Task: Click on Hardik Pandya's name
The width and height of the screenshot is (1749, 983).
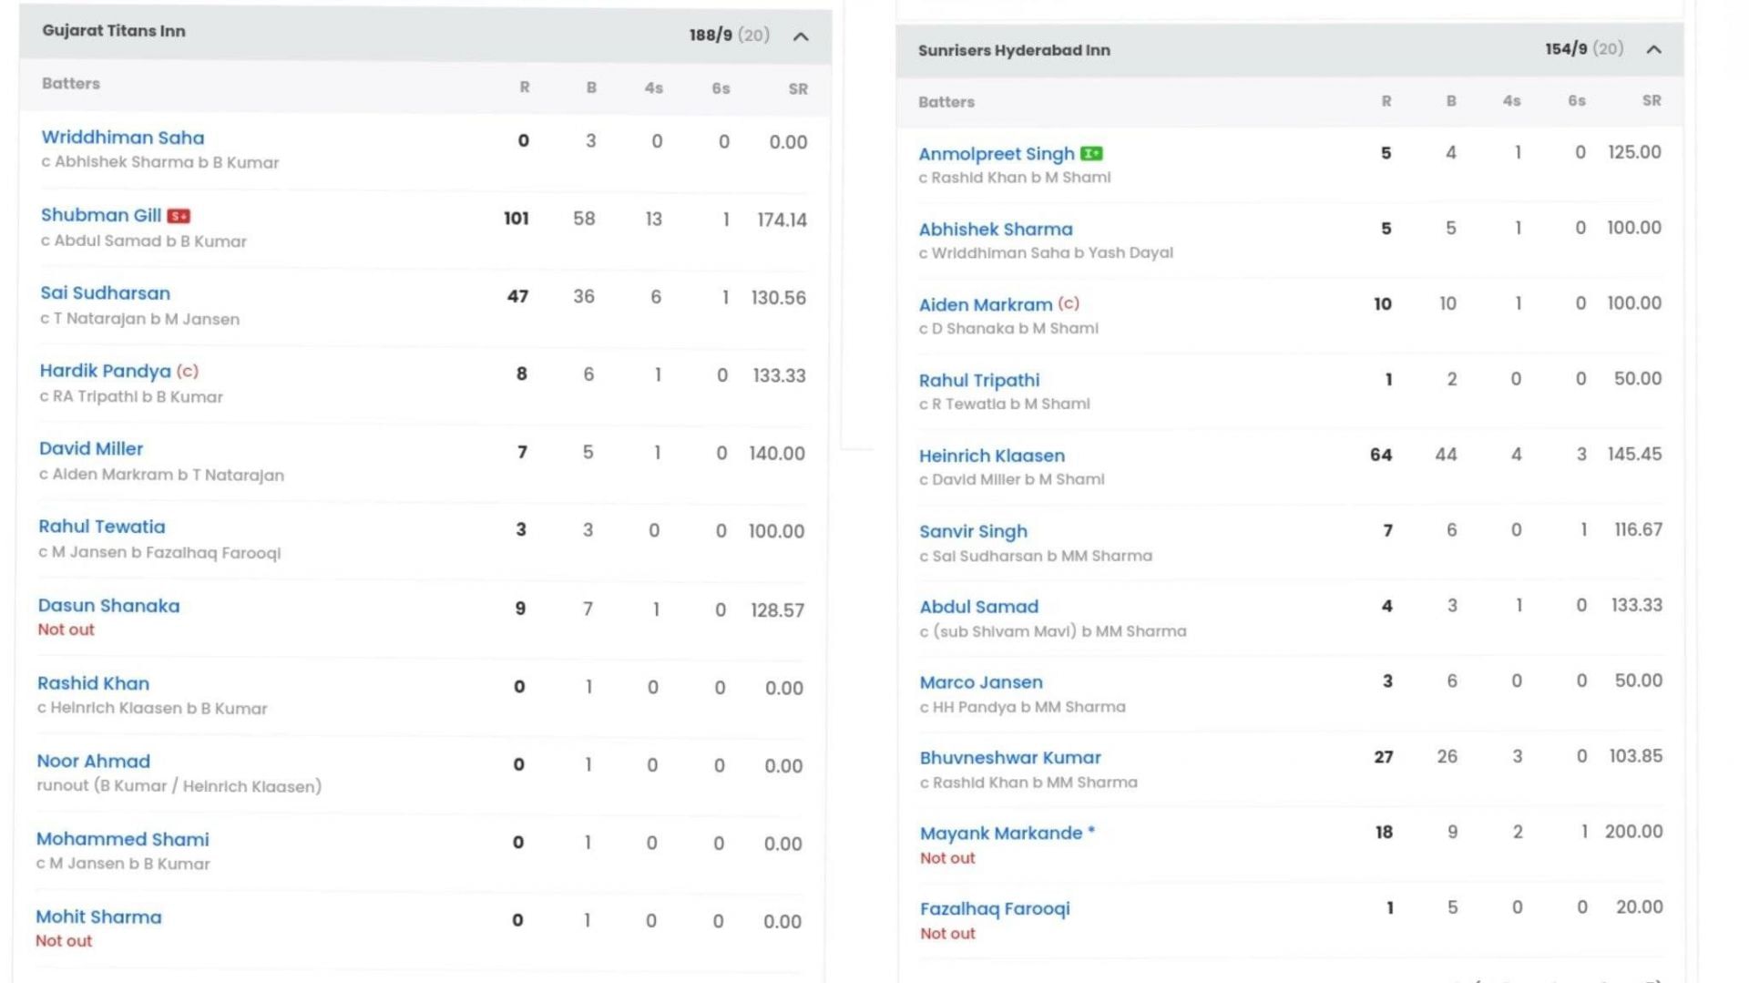Action: [105, 371]
